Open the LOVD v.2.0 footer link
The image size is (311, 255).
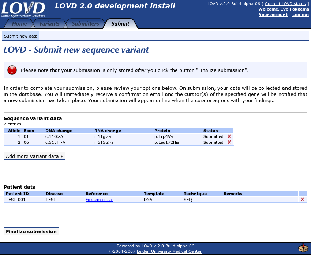click(153, 246)
